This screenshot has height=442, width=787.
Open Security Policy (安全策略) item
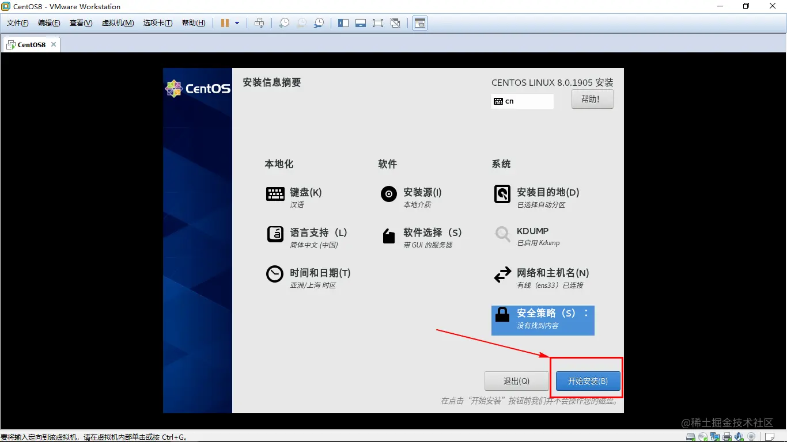(543, 320)
